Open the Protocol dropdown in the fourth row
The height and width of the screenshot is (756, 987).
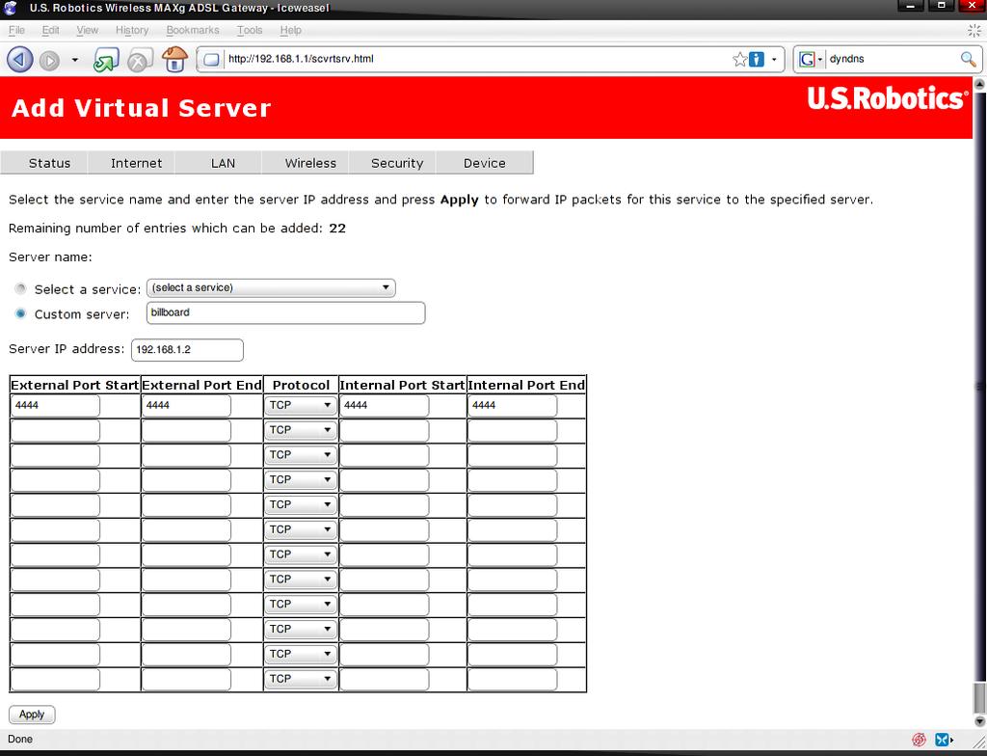click(x=301, y=480)
